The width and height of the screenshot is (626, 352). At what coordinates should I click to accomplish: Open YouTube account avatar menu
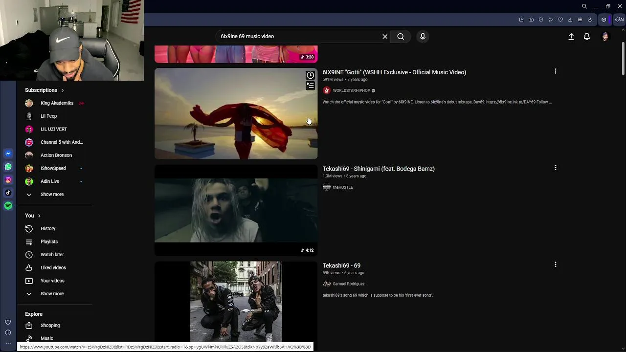605,37
